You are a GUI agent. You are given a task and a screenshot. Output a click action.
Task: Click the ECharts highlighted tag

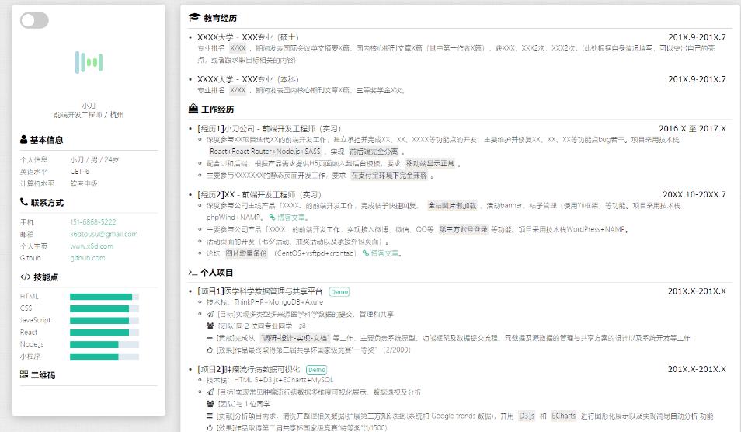(x=564, y=416)
